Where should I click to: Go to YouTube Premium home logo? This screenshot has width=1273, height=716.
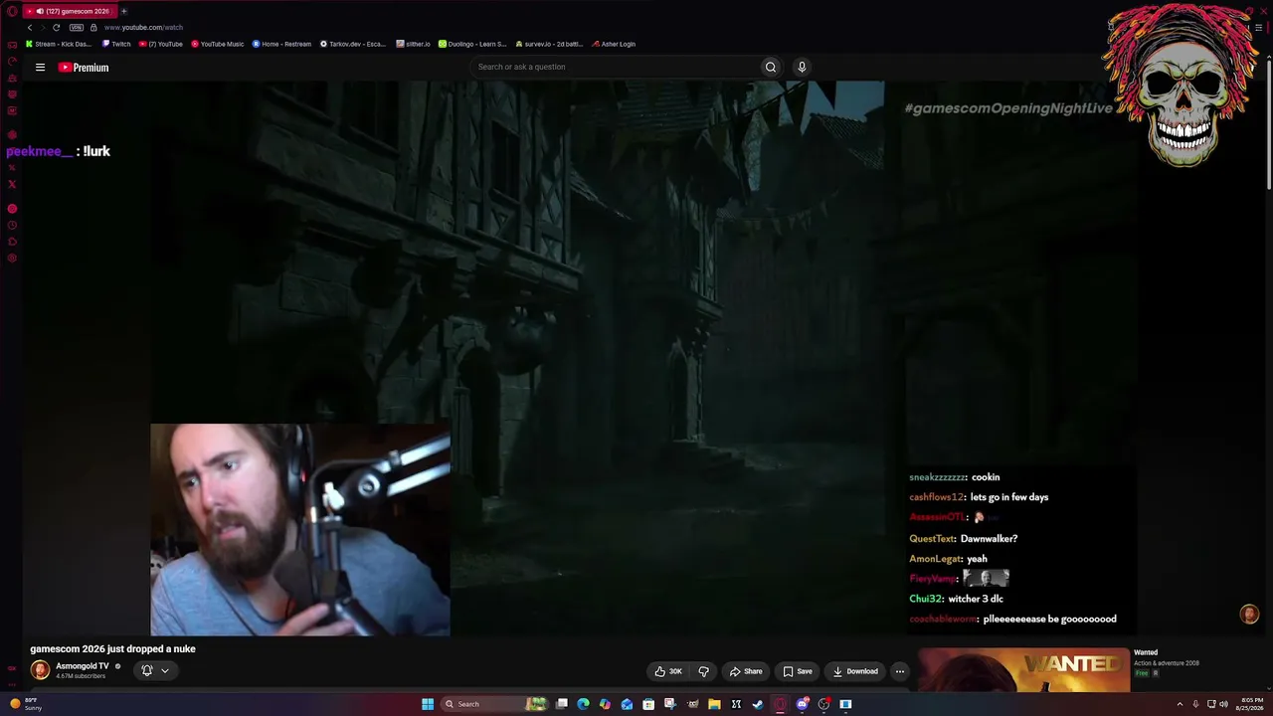84,68
